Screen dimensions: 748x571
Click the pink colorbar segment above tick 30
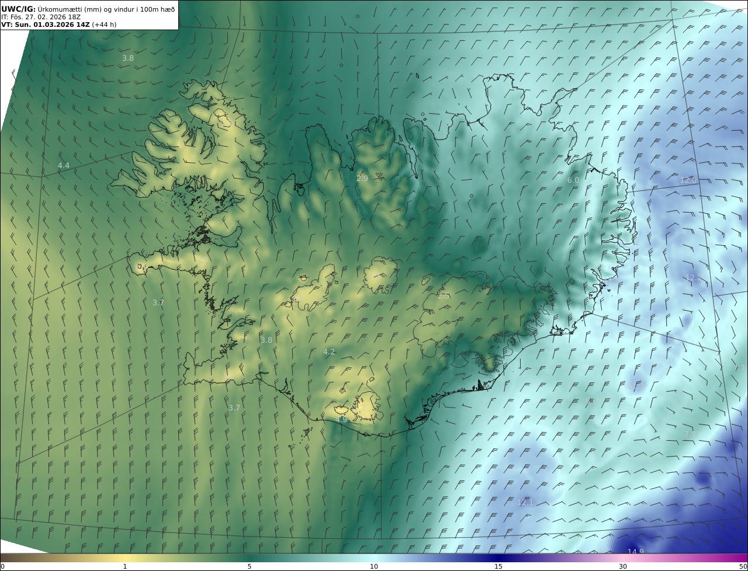(x=623, y=558)
